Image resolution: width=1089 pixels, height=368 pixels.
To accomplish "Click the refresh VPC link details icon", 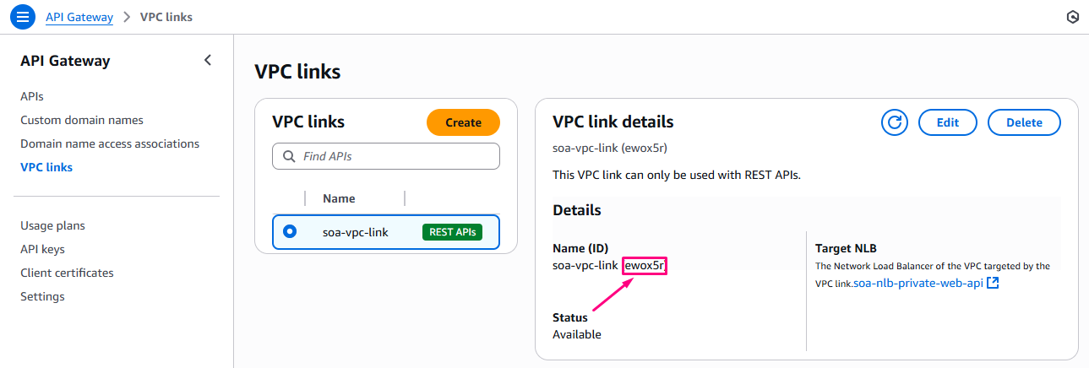I will 895,122.
